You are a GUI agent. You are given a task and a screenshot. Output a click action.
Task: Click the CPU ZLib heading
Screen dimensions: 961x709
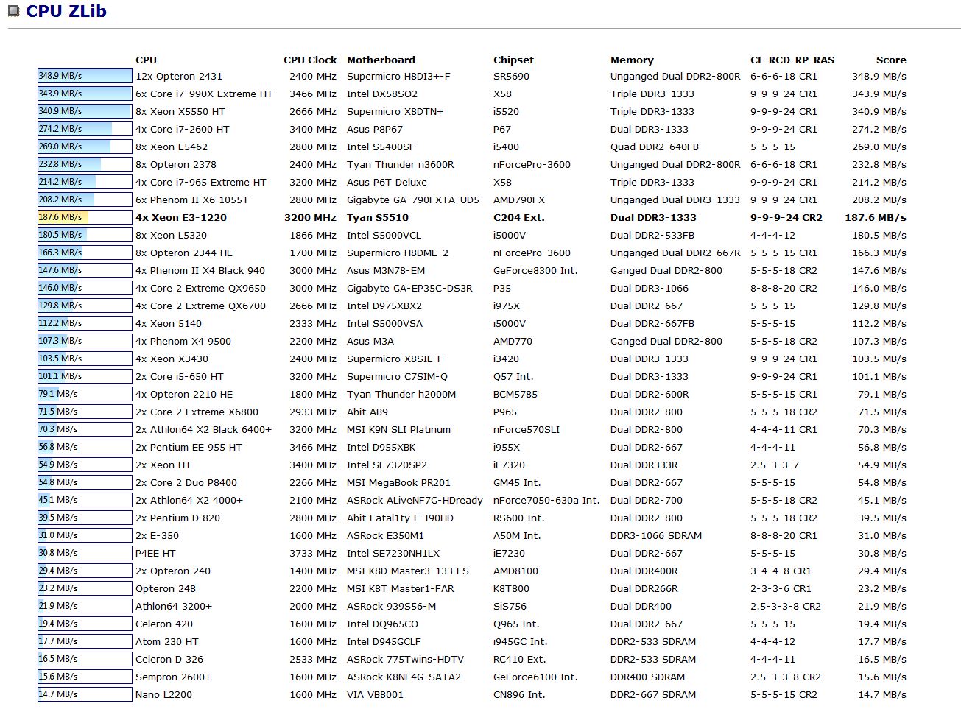pyautogui.click(x=66, y=11)
